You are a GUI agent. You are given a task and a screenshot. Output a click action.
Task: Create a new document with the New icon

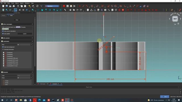(x=3, y=6)
